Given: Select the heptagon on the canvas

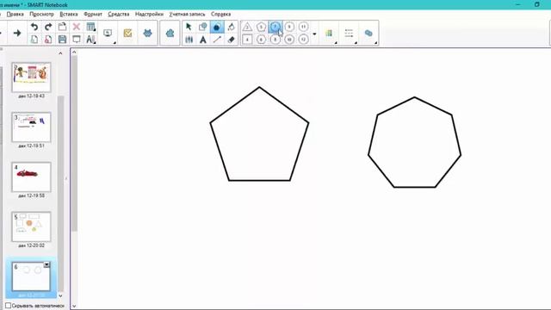Looking at the screenshot, I should pos(415,142).
